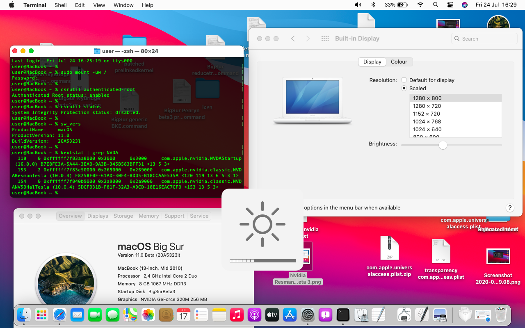This screenshot has height=328, width=525.
Task: Open Reminders from the Dock
Action: click(201, 315)
